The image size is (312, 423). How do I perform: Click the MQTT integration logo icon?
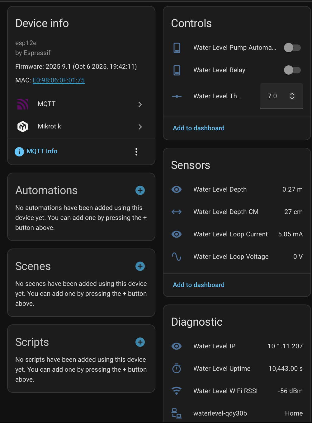coord(23,104)
